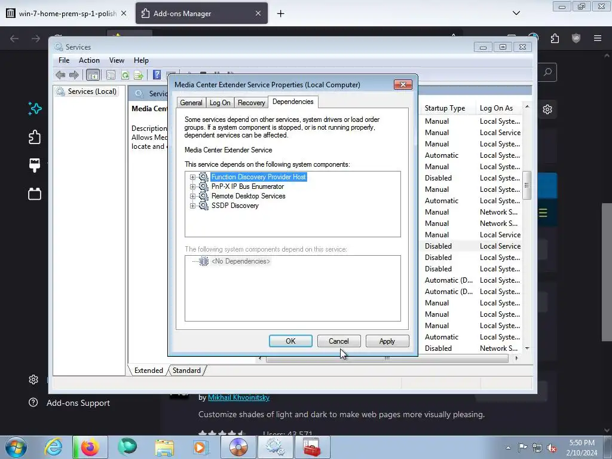Click the Back arrow in the Services toolbar

[60, 75]
